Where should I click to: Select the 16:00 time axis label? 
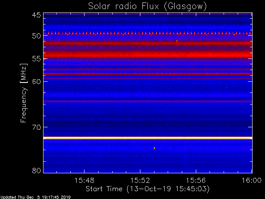[x=252, y=180]
